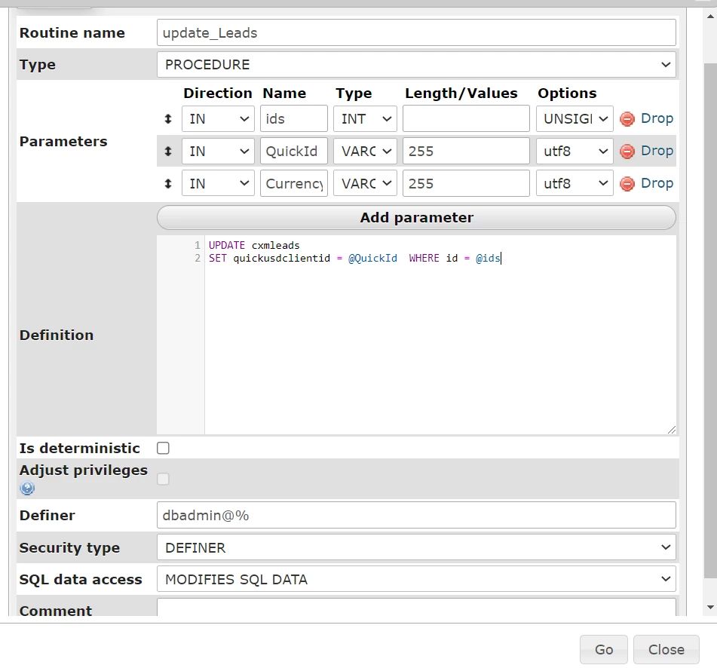Viewport: 717px width, 668px height.
Task: Open the VARCHAR type dropdown for Currency
Action: click(365, 184)
